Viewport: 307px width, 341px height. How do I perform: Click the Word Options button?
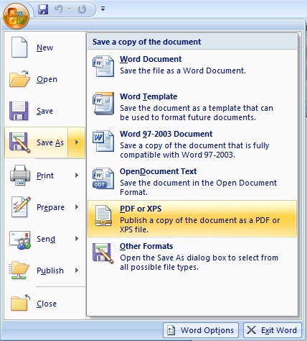(x=201, y=330)
